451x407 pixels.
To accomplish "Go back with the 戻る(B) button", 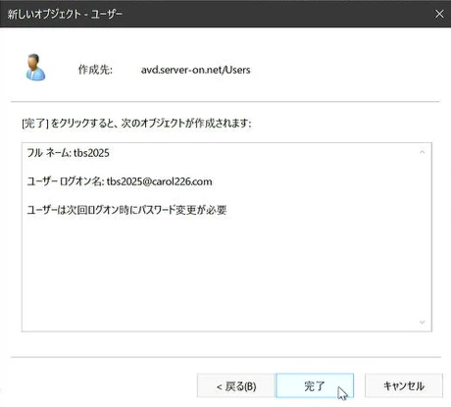I will pos(235,385).
